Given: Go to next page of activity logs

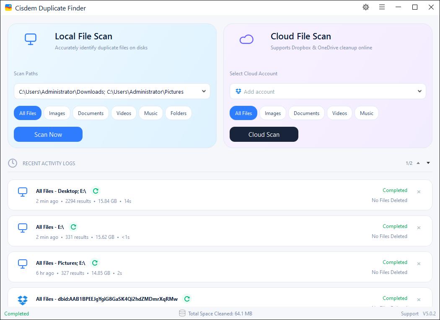Looking at the screenshot, I should 428,163.
